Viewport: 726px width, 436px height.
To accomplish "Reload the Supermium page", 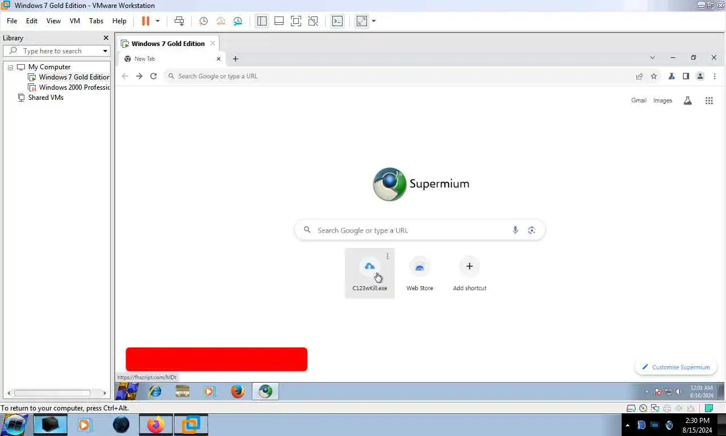I will (153, 76).
